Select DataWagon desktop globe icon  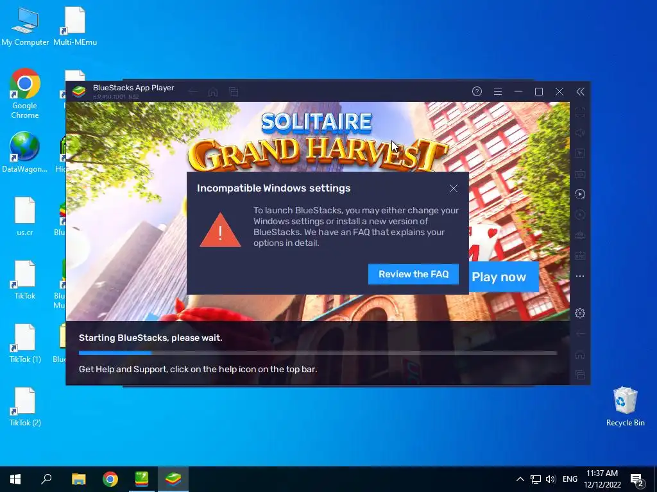pos(25,152)
